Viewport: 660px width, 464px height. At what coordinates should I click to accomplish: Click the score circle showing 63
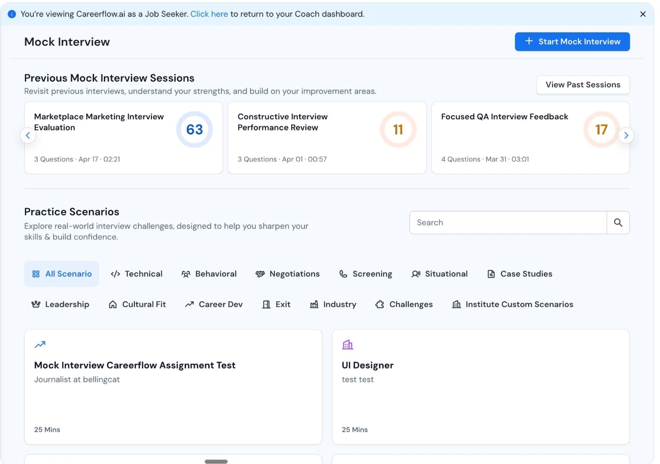[x=194, y=130]
